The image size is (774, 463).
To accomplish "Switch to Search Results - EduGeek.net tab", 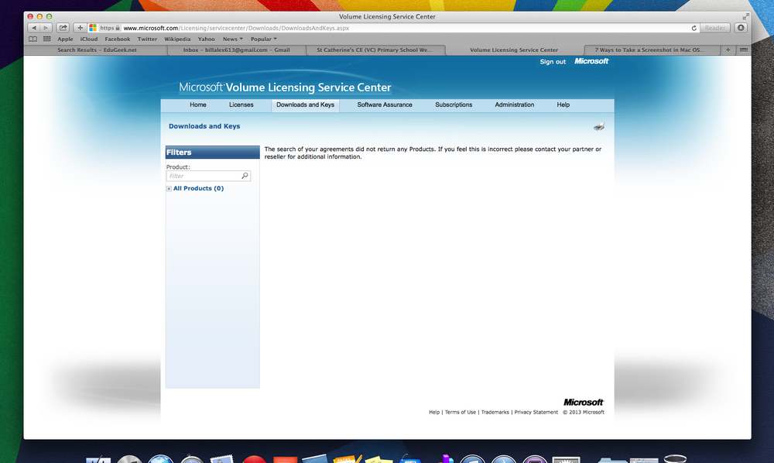I will pos(97,50).
